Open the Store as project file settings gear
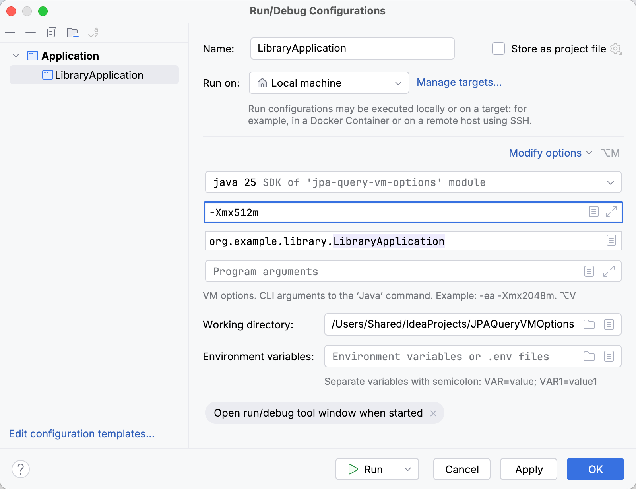The width and height of the screenshot is (636, 489). tap(616, 49)
